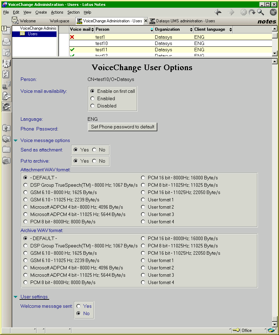Open the Welcome bookmark icon in sidebar
This screenshot has height=335, width=279.
click(6, 30)
